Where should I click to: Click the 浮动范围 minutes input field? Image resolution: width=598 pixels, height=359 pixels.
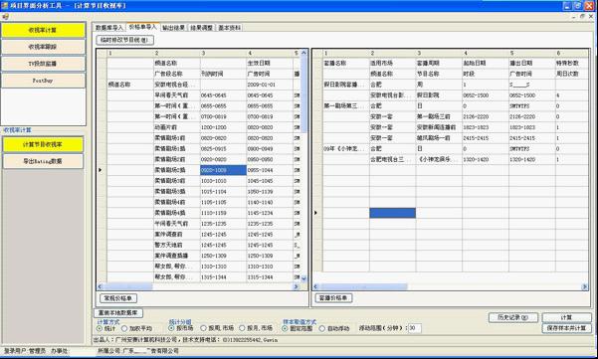[415, 328]
